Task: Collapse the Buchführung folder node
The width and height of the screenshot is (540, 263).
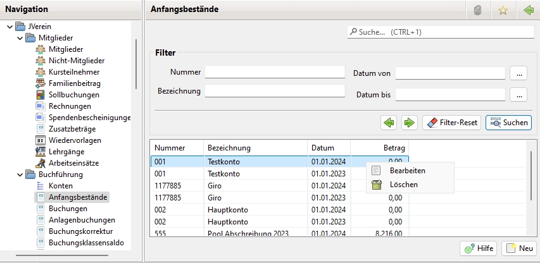Action: tap(20, 174)
